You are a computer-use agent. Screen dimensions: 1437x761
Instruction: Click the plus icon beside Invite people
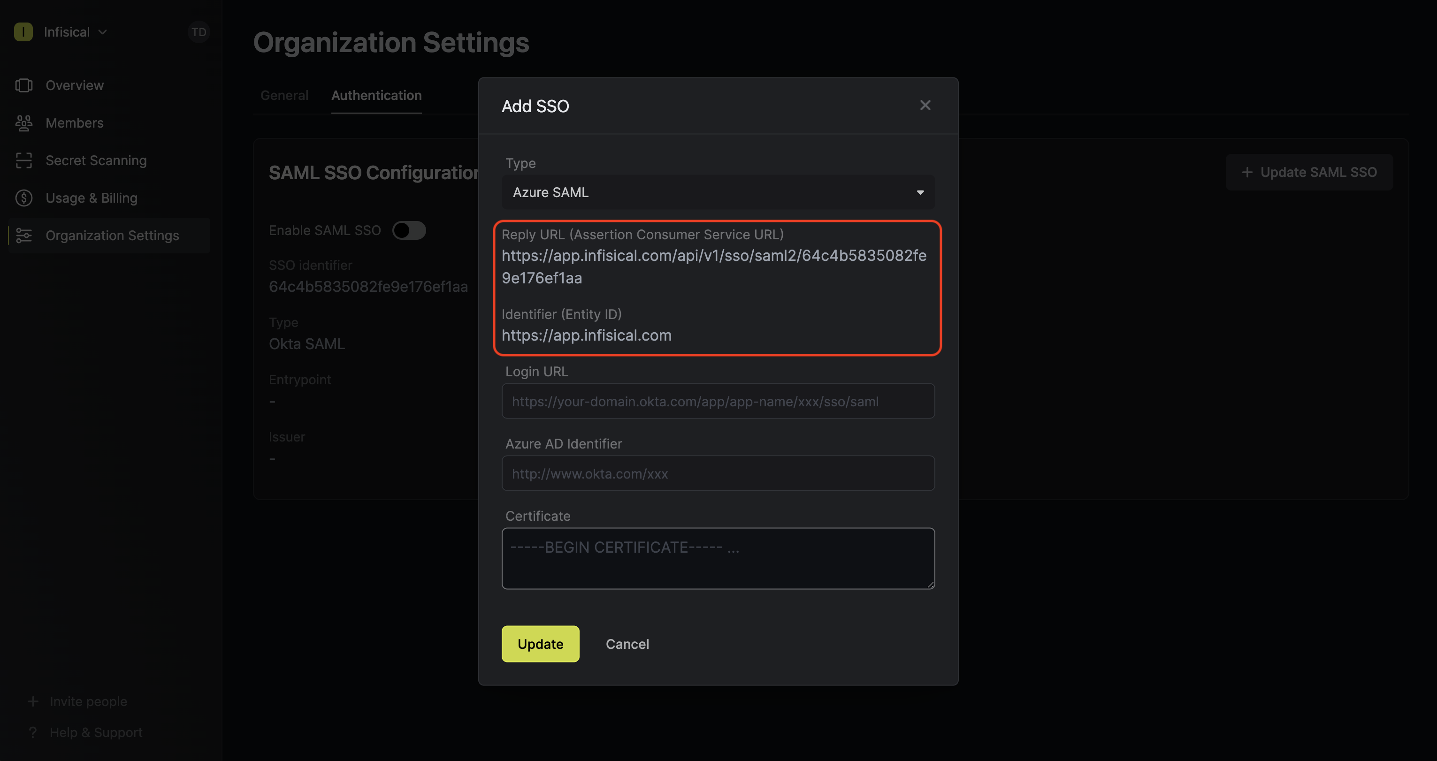tap(33, 701)
